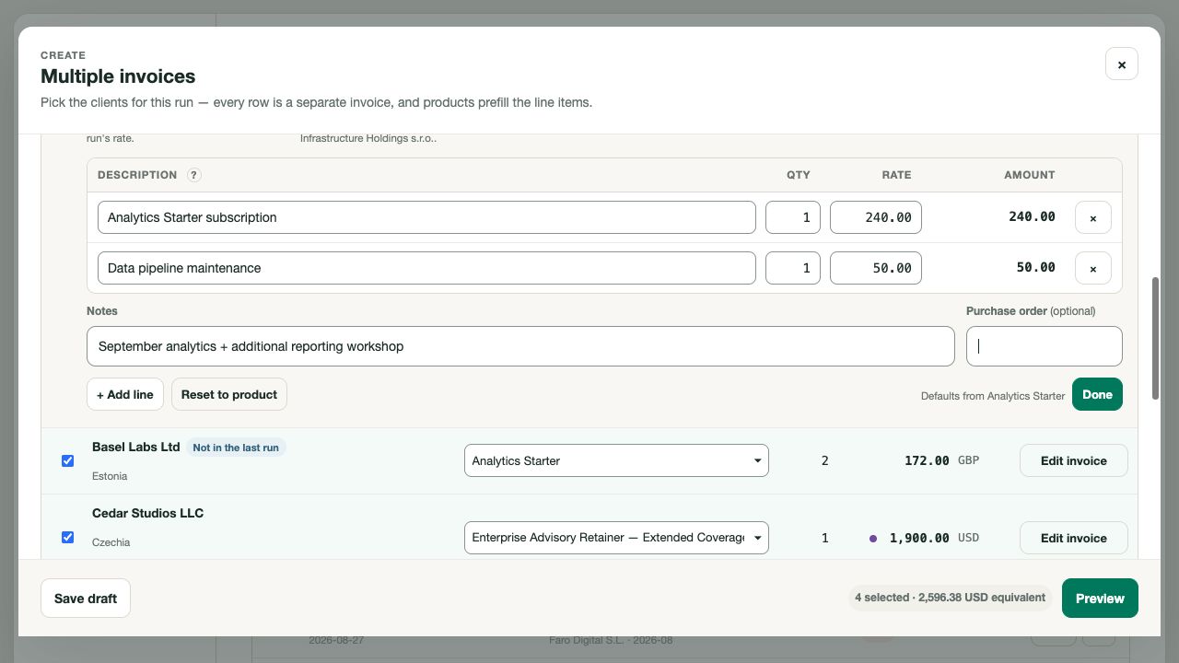Click Reset to product button
This screenshot has height=663, width=1179.
tap(229, 394)
